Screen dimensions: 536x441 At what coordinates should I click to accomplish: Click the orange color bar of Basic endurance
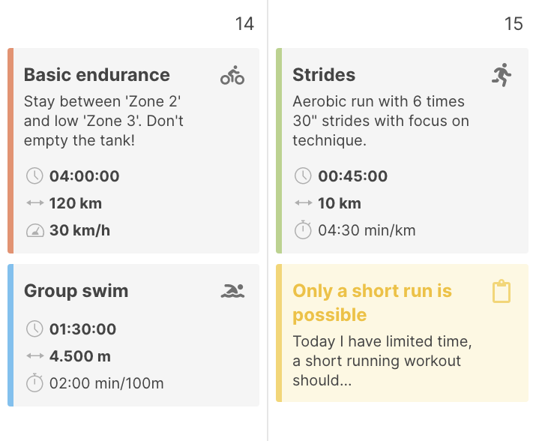pyautogui.click(x=10, y=151)
